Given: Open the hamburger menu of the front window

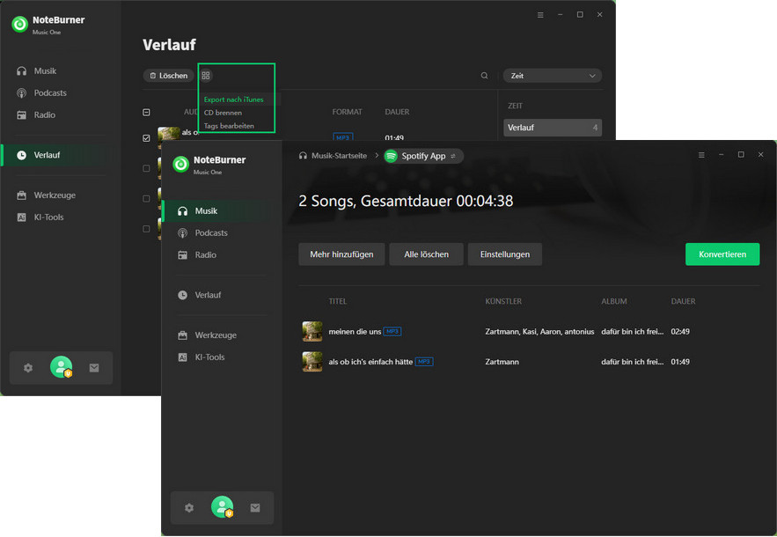Looking at the screenshot, I should tap(701, 155).
